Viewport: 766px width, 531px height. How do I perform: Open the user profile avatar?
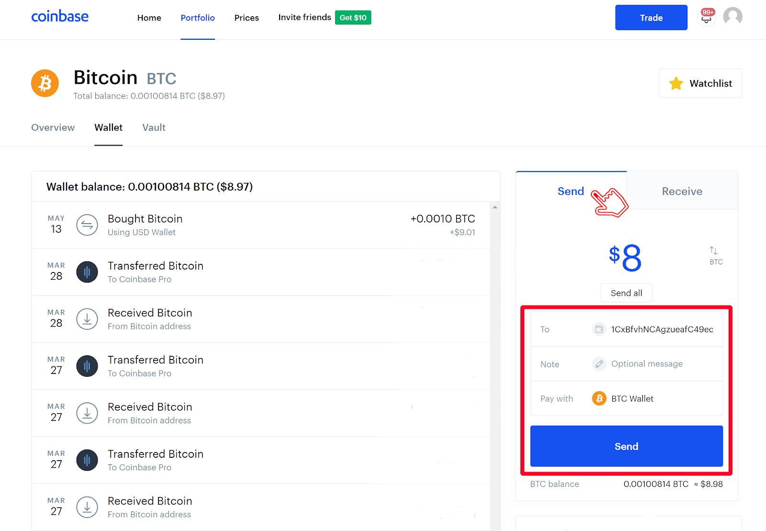pyautogui.click(x=732, y=17)
